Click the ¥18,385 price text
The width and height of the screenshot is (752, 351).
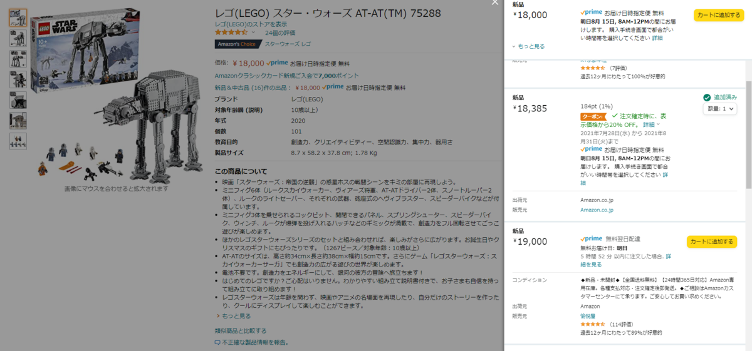tap(530, 108)
